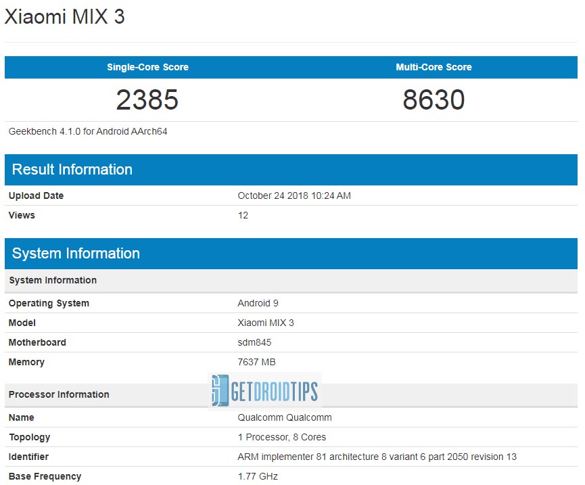Select the gray System Information subheader row
585x485 pixels.
point(291,281)
